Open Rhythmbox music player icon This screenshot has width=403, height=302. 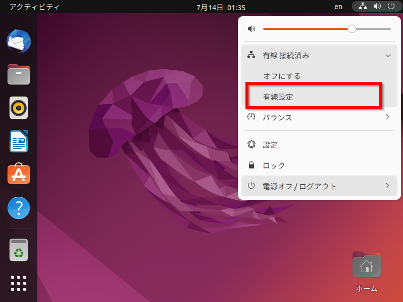(19, 108)
